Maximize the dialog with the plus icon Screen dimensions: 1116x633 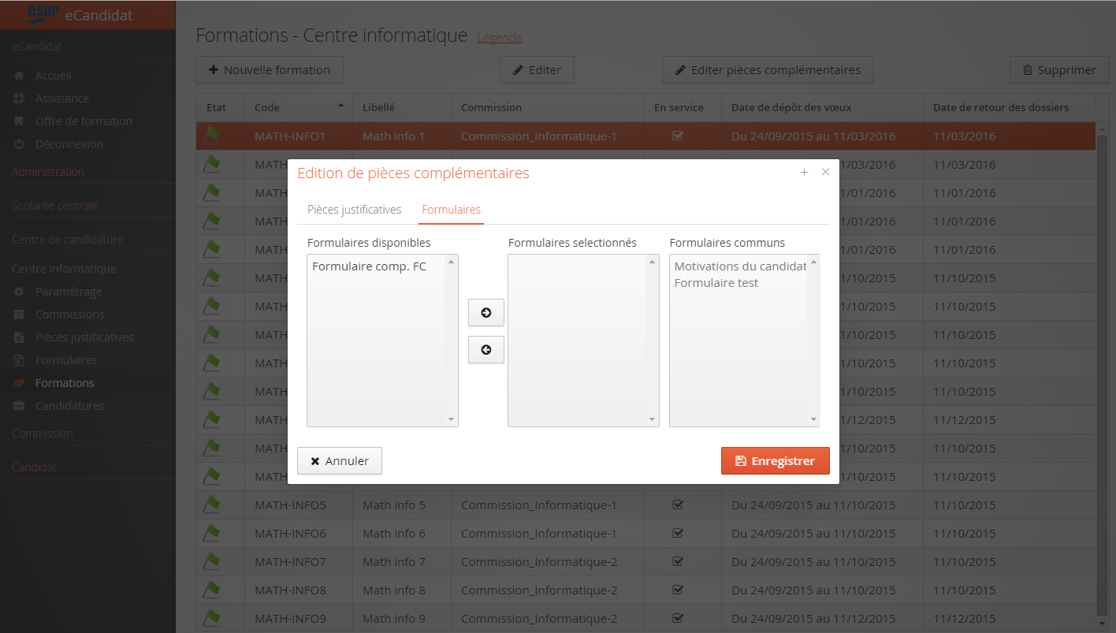pos(804,173)
